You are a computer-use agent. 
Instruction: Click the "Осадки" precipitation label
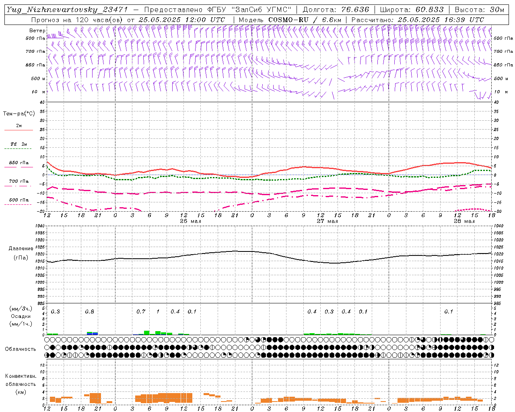click(21, 316)
